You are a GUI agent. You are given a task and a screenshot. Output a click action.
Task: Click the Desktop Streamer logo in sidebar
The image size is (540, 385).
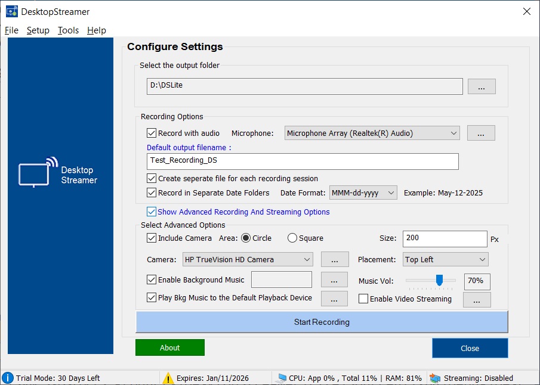click(58, 172)
